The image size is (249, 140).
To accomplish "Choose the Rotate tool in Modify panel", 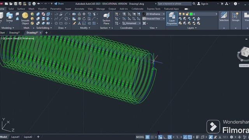I will coord(84,19).
